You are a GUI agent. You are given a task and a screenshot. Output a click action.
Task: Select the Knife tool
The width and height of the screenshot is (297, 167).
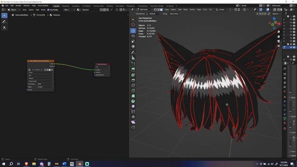tap(133, 91)
